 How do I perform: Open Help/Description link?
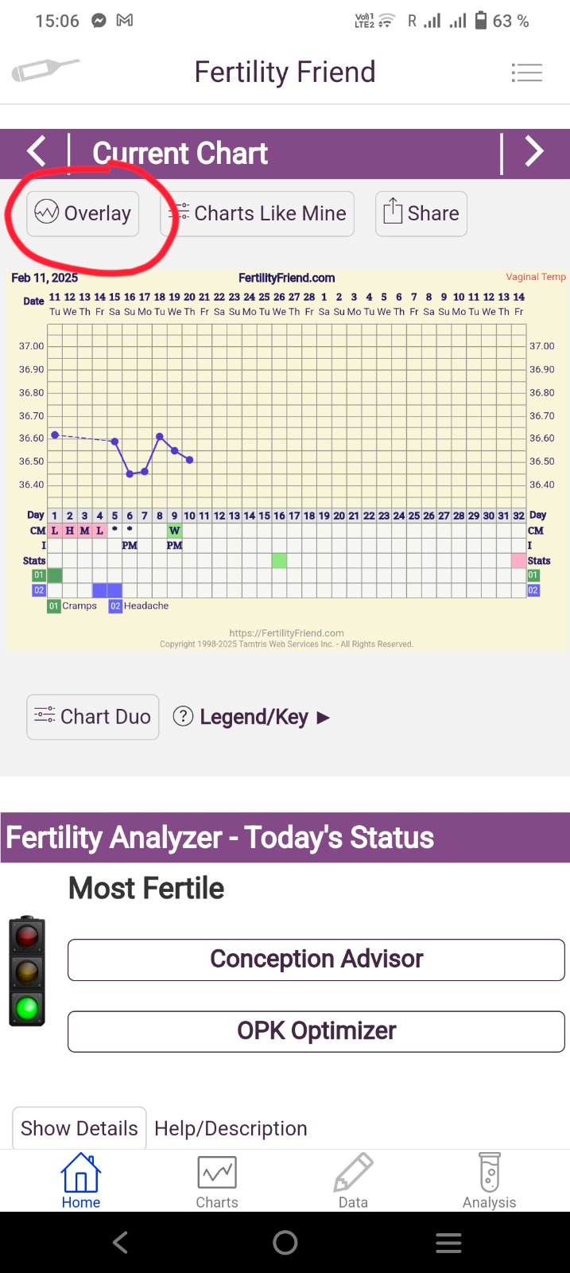point(231,1128)
